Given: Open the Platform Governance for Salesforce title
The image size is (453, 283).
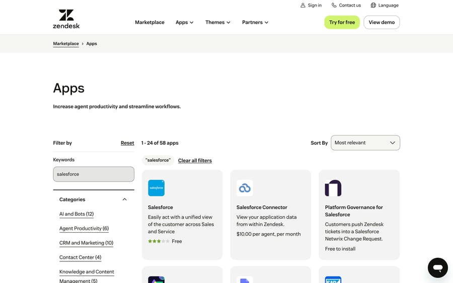Looking at the screenshot, I should 354,211.
